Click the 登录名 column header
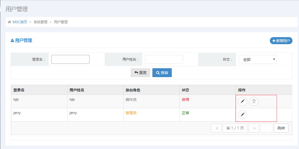The width and height of the screenshot is (299, 149). coord(19,90)
